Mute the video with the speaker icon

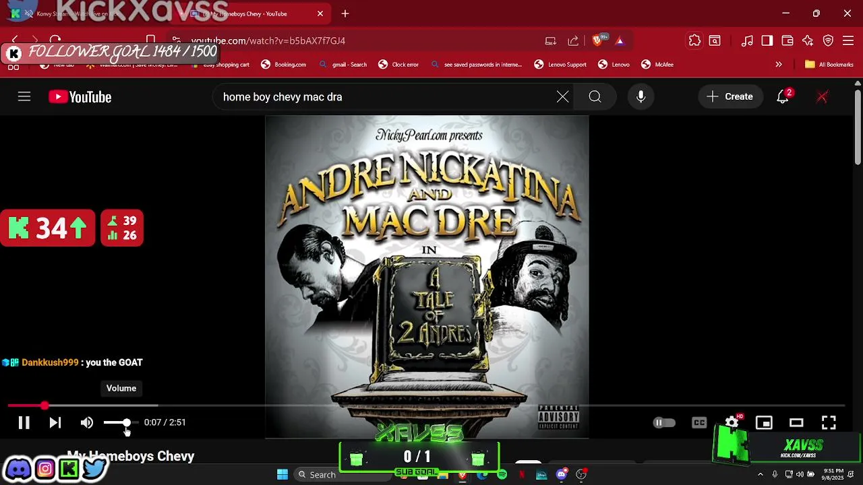point(87,422)
